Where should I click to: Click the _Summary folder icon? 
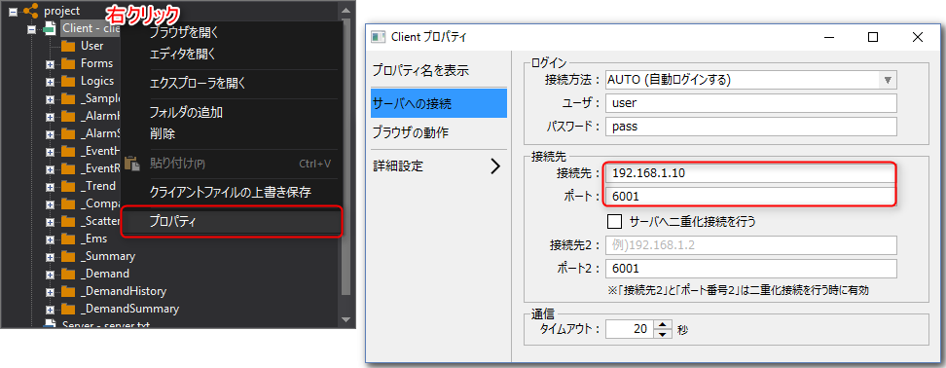(x=68, y=256)
